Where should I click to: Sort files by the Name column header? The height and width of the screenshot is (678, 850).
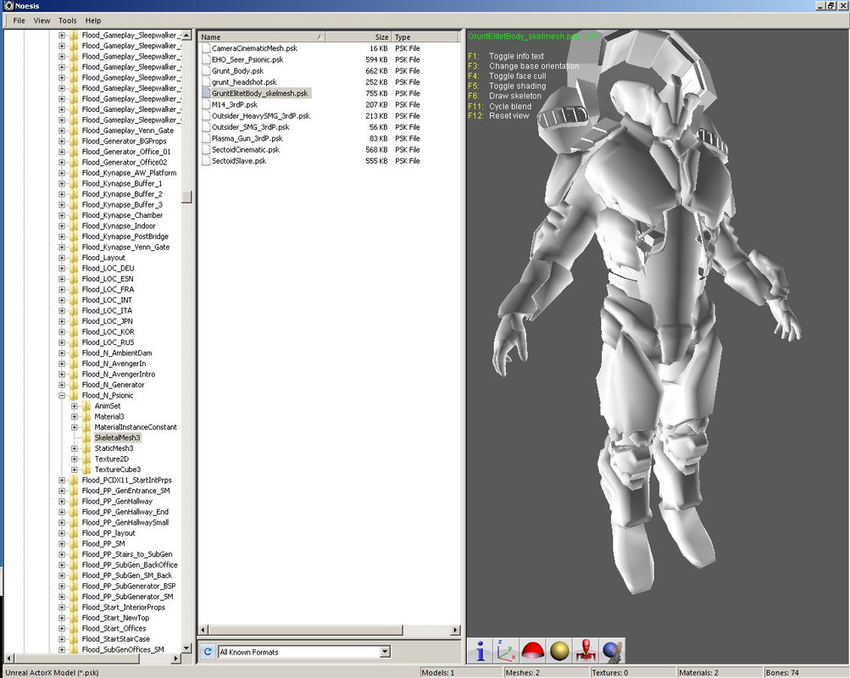coord(262,36)
